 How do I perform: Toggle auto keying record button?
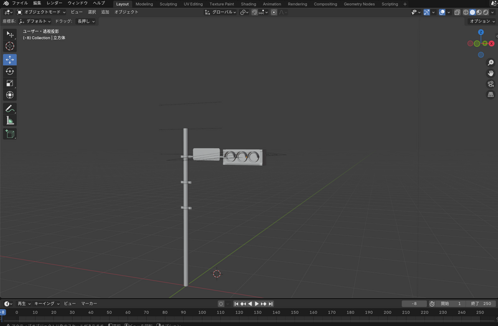click(221, 304)
